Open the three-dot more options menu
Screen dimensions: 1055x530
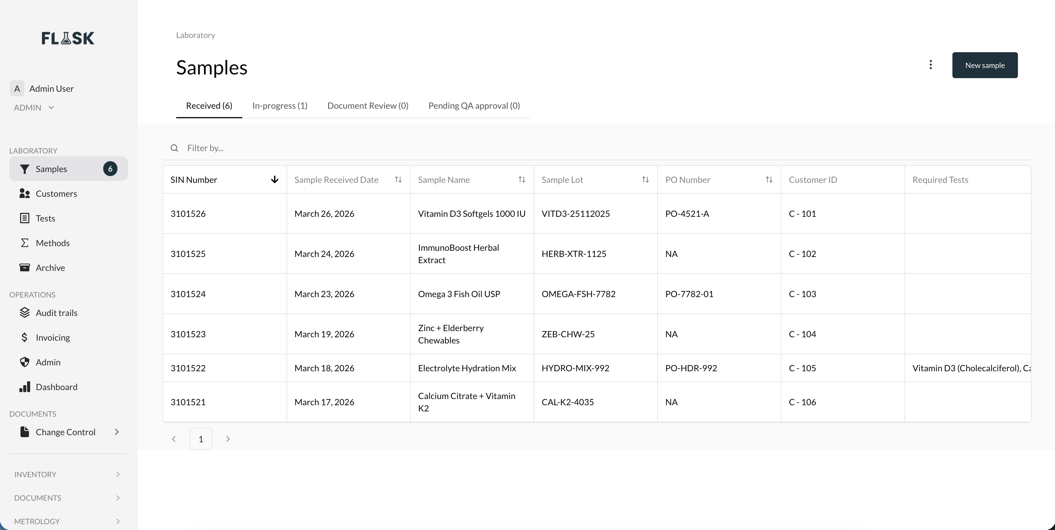(930, 65)
